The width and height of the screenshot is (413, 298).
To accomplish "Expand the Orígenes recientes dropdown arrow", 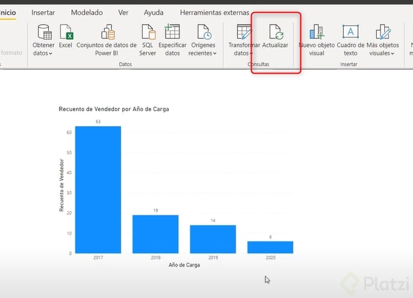I will pos(215,54).
